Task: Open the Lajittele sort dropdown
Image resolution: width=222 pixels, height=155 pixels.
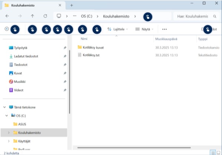Action: pyautogui.click(x=118, y=29)
